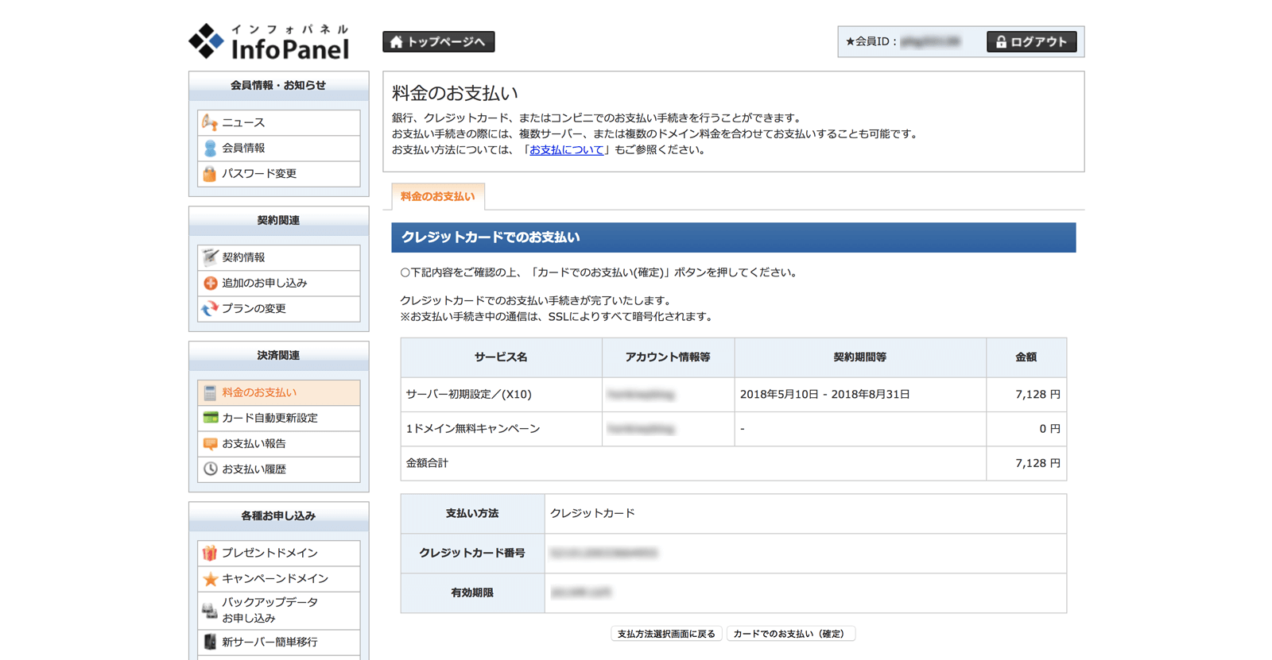Click the 有効期限 label cell
This screenshot has height=660, width=1272.
pyautogui.click(x=472, y=592)
